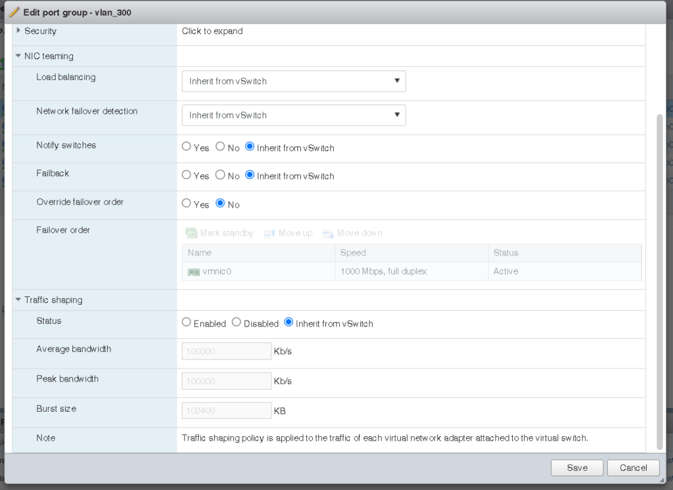The height and width of the screenshot is (490, 673).
Task: Set Override failover order to No
Action: [220, 203]
